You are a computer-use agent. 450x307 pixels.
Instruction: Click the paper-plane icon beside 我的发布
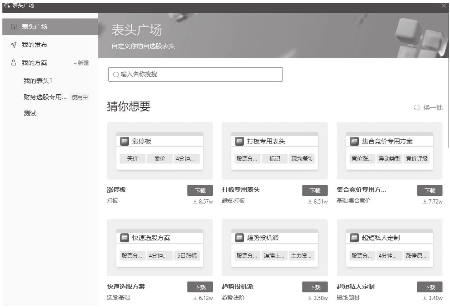pos(14,45)
